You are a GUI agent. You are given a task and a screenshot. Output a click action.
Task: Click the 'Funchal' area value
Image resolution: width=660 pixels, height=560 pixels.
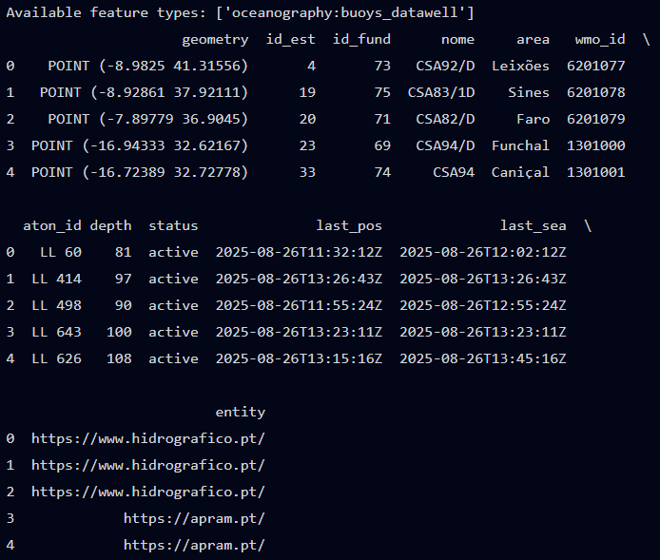tap(520, 145)
